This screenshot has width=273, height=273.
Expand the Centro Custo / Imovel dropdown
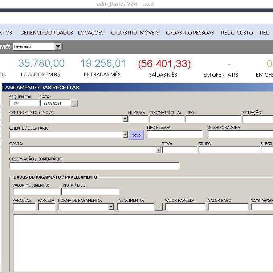tap(125, 119)
